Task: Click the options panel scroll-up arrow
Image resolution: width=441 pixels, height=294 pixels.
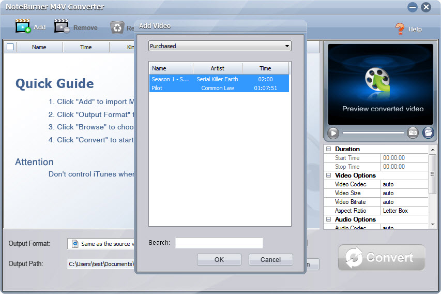Action: [433, 149]
